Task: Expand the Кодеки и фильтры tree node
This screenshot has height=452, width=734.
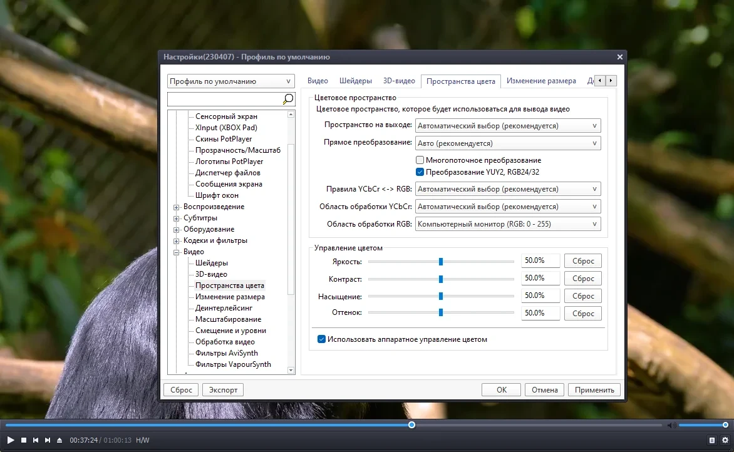Action: pyautogui.click(x=177, y=241)
